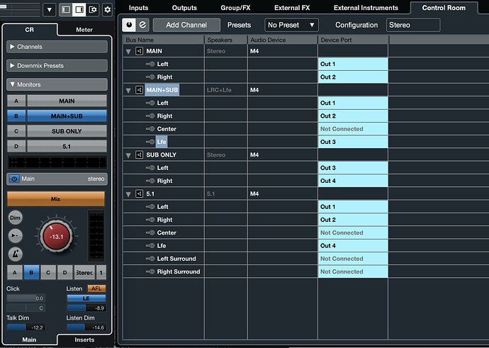Image resolution: width=489 pixels, height=348 pixels.
Task: Click the red -13.1 volume knob
Action: pos(56,237)
